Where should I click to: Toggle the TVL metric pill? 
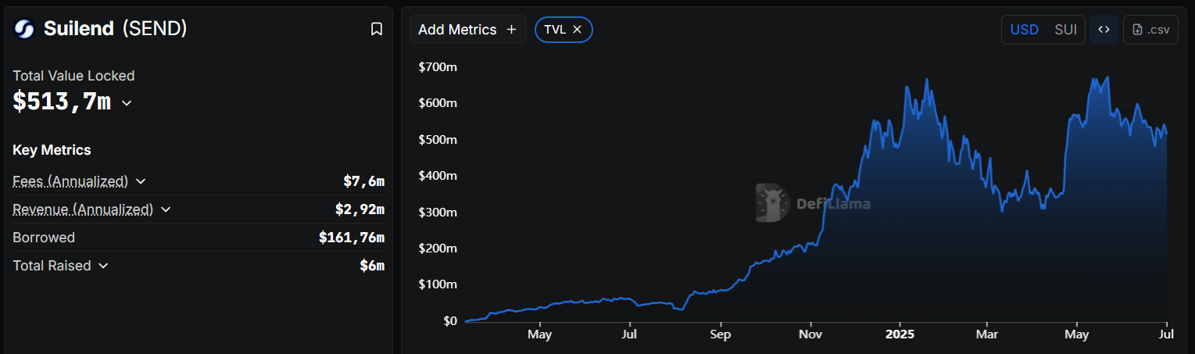555,30
